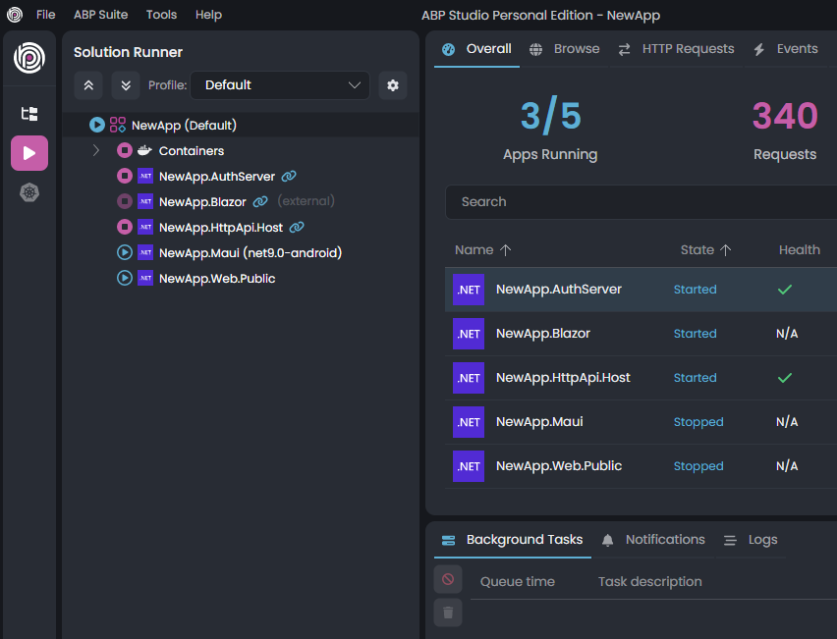Click the expand all double-chevron down button
This screenshot has height=639, width=837.
126,85
